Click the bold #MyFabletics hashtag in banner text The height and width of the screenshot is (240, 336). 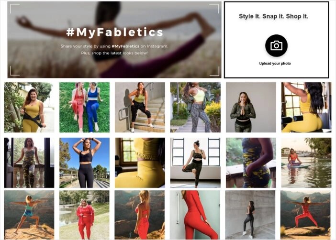click(x=125, y=46)
